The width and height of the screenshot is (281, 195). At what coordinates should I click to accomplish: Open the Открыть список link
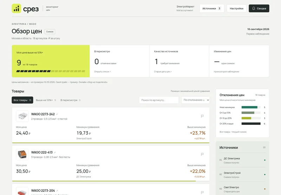(x=103, y=72)
